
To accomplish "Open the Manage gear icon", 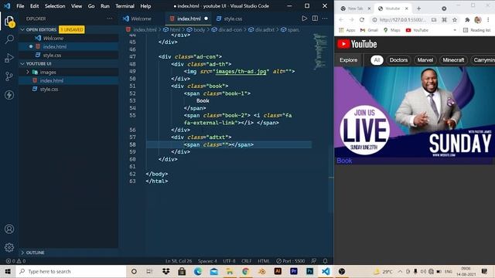I will tap(9, 247).
